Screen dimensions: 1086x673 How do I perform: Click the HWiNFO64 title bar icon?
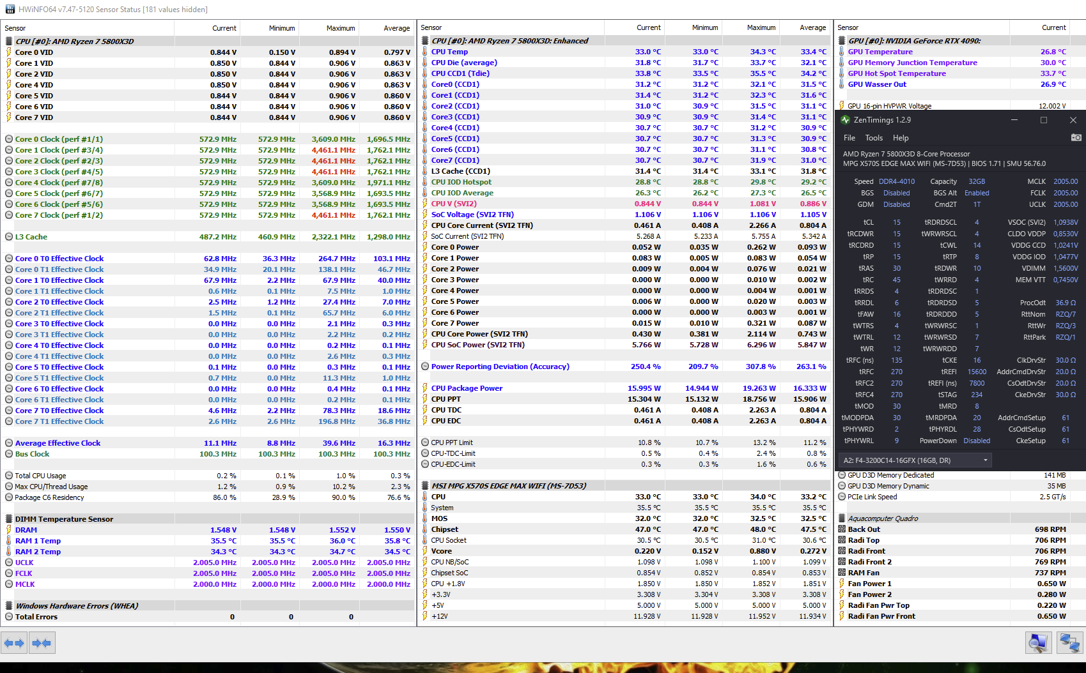pyautogui.click(x=10, y=10)
